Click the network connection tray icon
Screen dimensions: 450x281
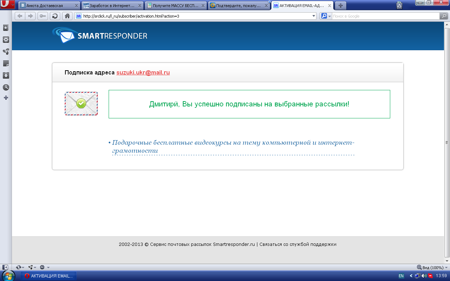[x=418, y=276]
